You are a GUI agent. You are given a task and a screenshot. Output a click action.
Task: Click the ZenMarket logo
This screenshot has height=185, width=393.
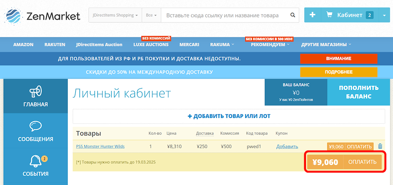(42, 15)
